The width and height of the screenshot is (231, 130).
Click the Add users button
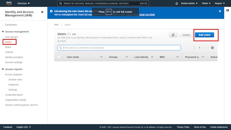[x=204, y=35]
